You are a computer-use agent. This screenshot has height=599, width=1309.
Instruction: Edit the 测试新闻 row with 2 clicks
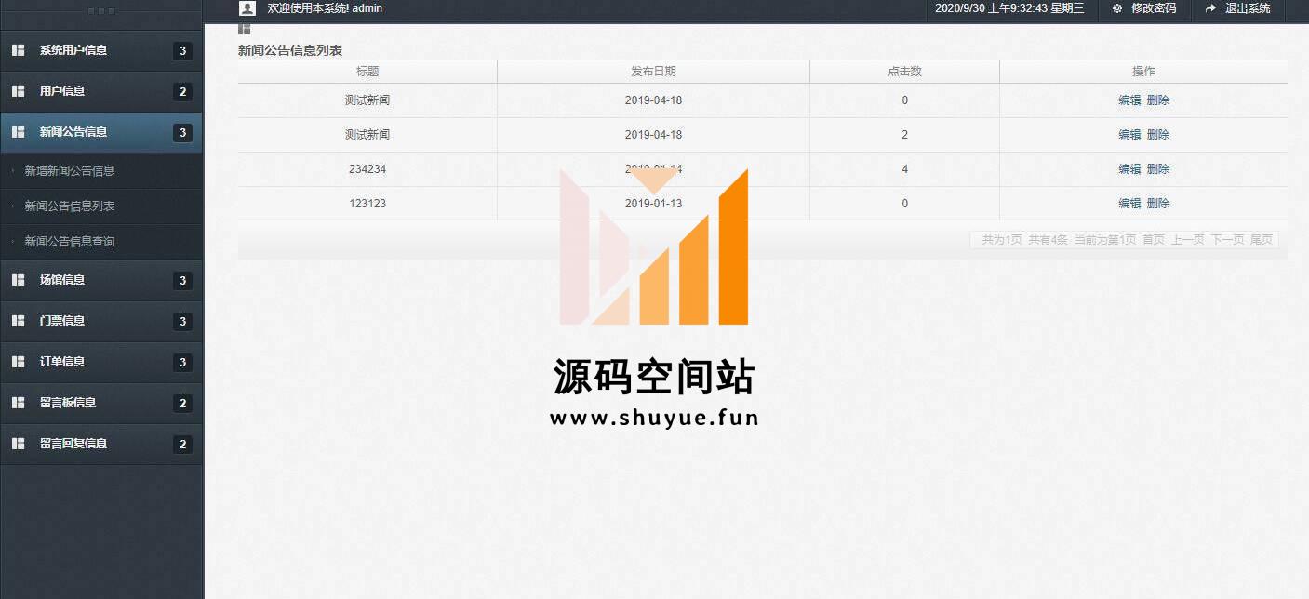(1129, 135)
